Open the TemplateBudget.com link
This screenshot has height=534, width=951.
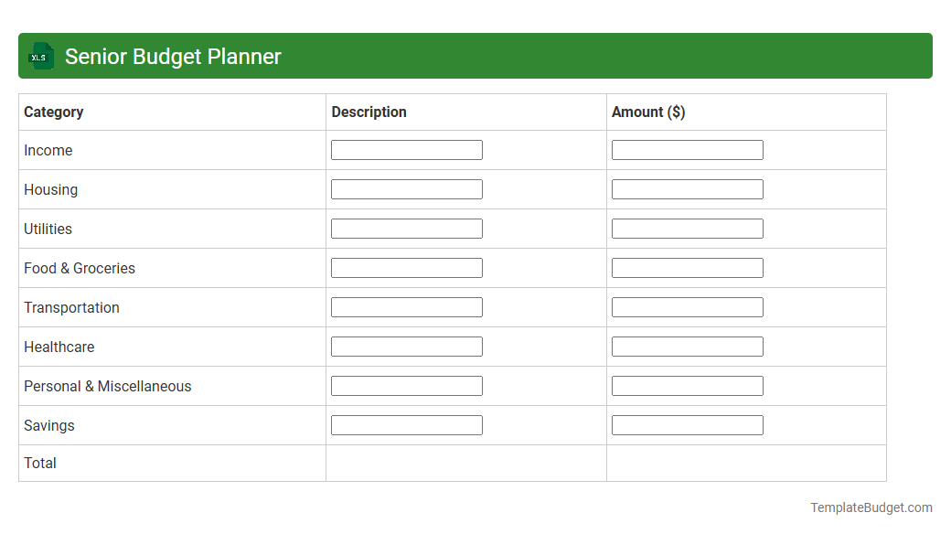[x=870, y=506]
